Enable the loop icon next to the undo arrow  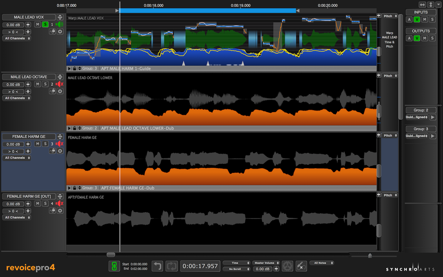tap(172, 266)
